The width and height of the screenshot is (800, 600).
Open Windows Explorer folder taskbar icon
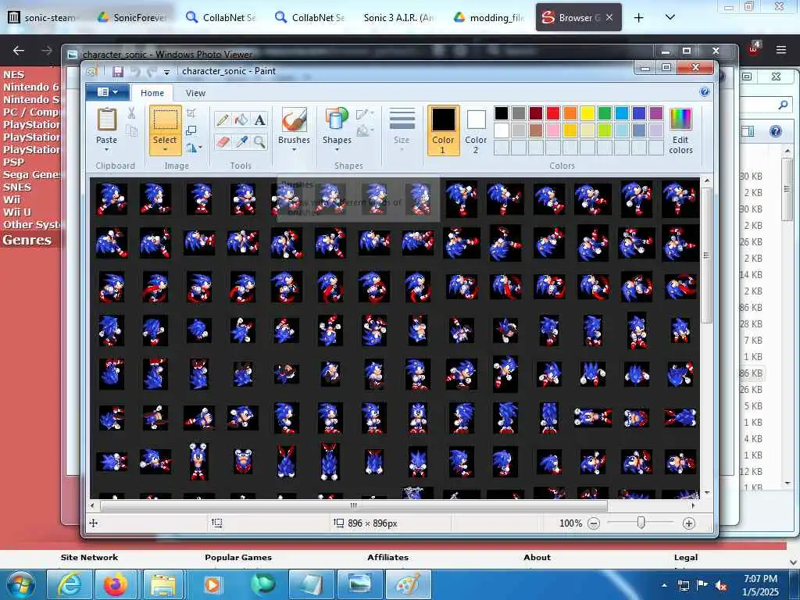click(163, 584)
